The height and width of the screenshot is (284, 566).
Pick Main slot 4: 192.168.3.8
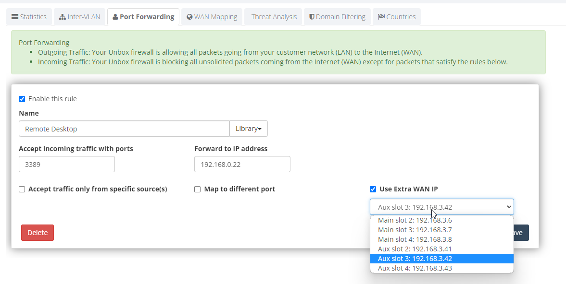(x=441, y=239)
